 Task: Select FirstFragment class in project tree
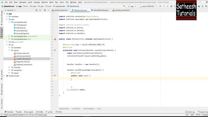21,25
